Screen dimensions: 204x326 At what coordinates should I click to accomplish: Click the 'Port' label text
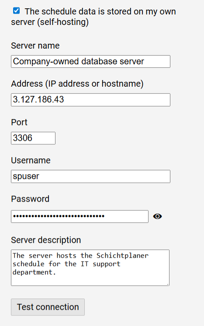(19, 122)
